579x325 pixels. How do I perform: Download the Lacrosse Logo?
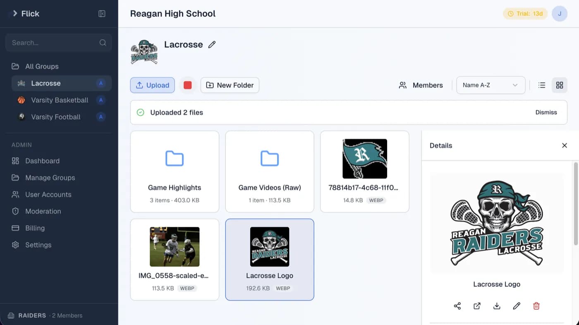click(497, 306)
